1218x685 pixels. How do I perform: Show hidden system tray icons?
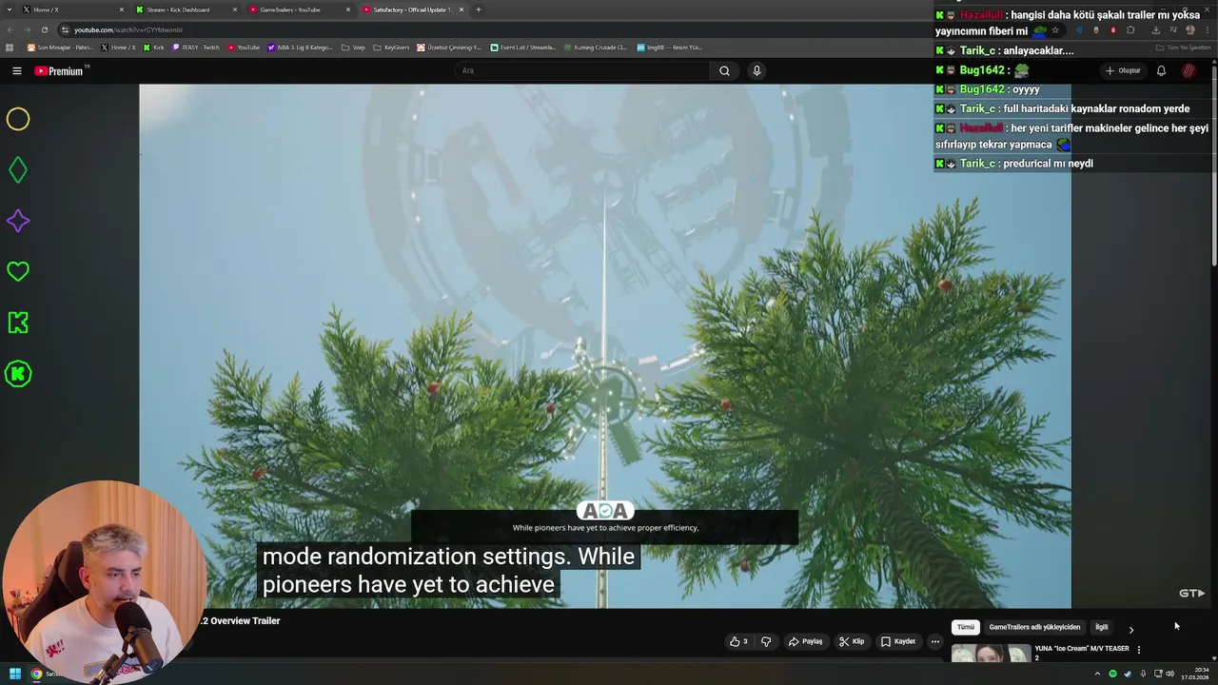pyautogui.click(x=1097, y=674)
